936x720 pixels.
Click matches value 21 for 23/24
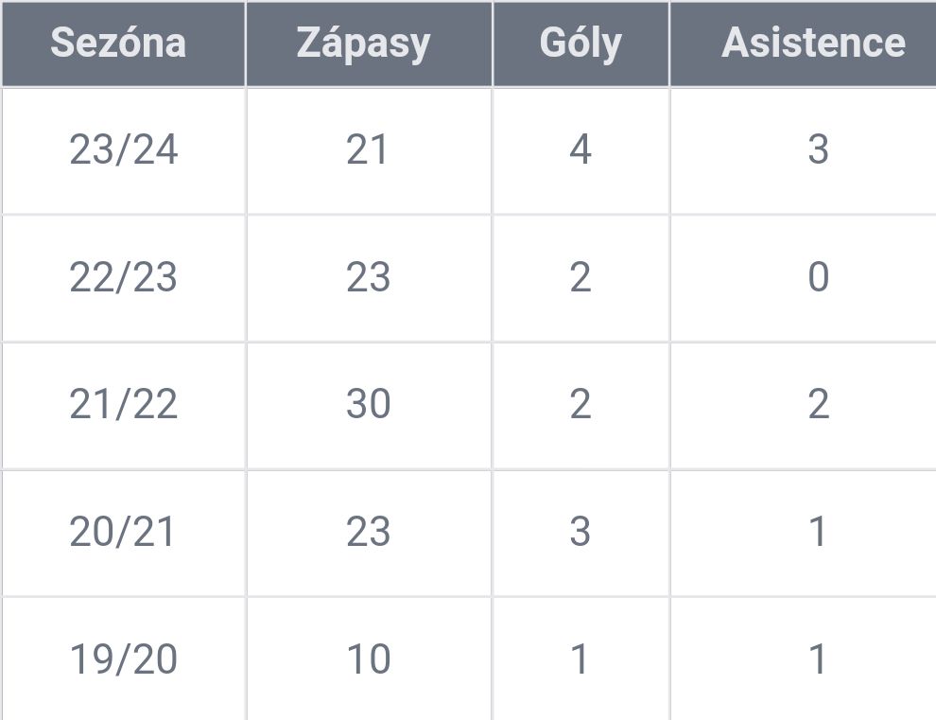(368, 149)
